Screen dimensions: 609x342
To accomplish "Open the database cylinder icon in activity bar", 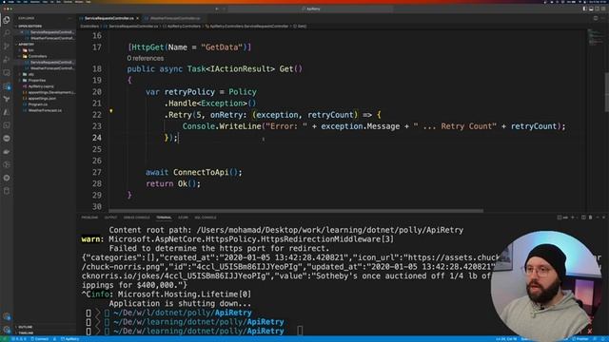I will point(7,191).
